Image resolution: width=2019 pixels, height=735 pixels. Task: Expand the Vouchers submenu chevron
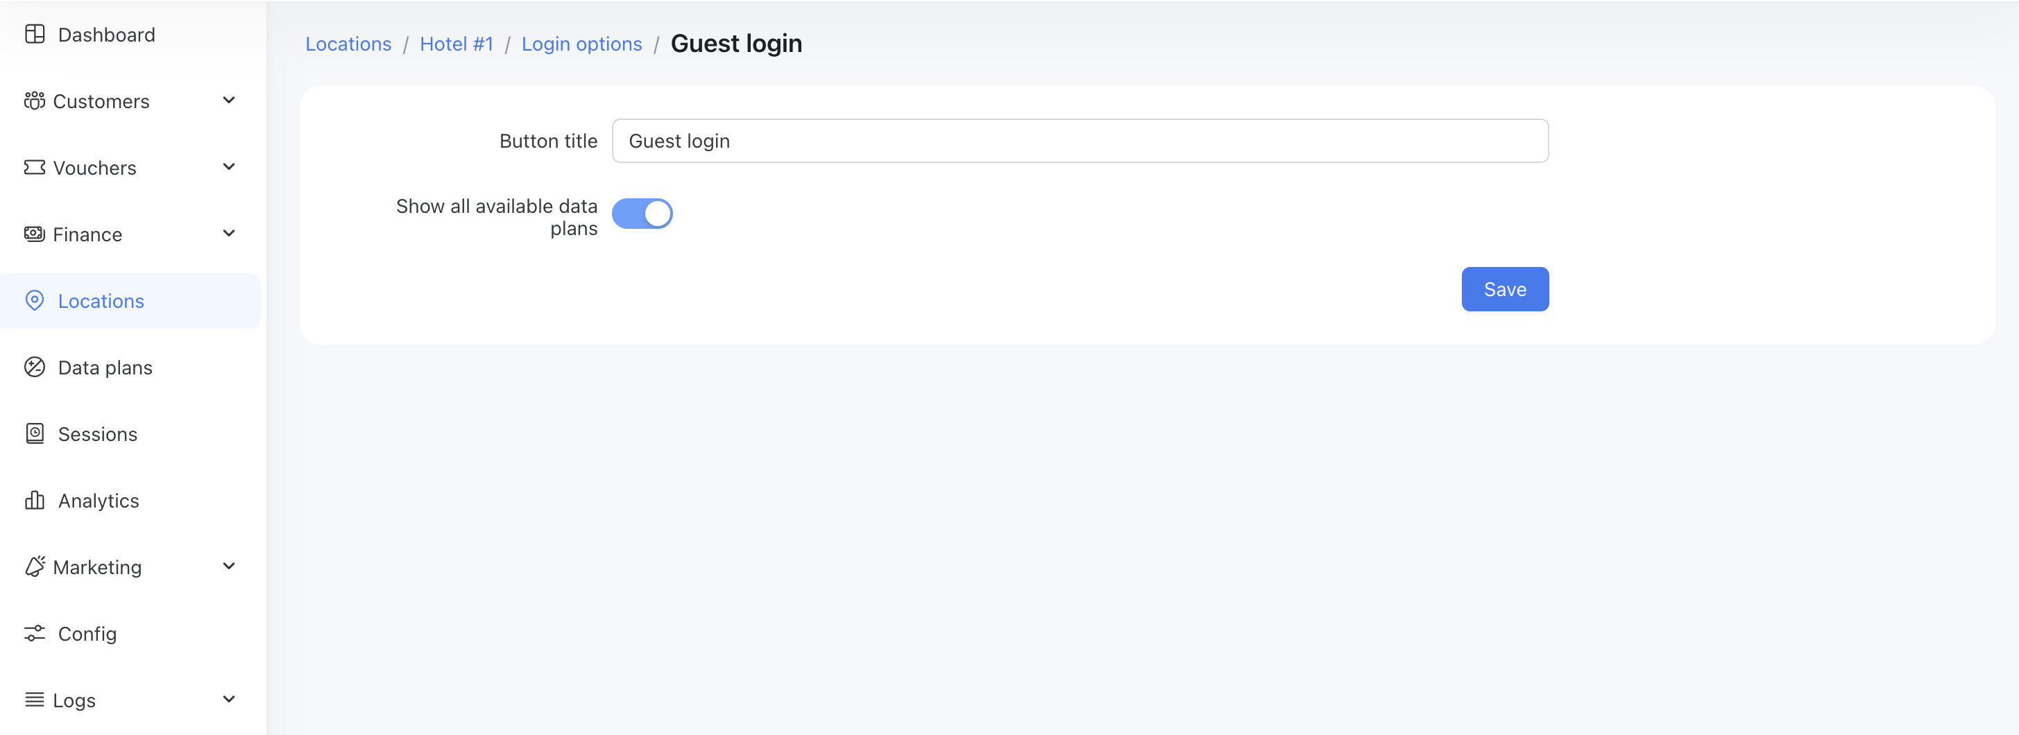pyautogui.click(x=229, y=167)
